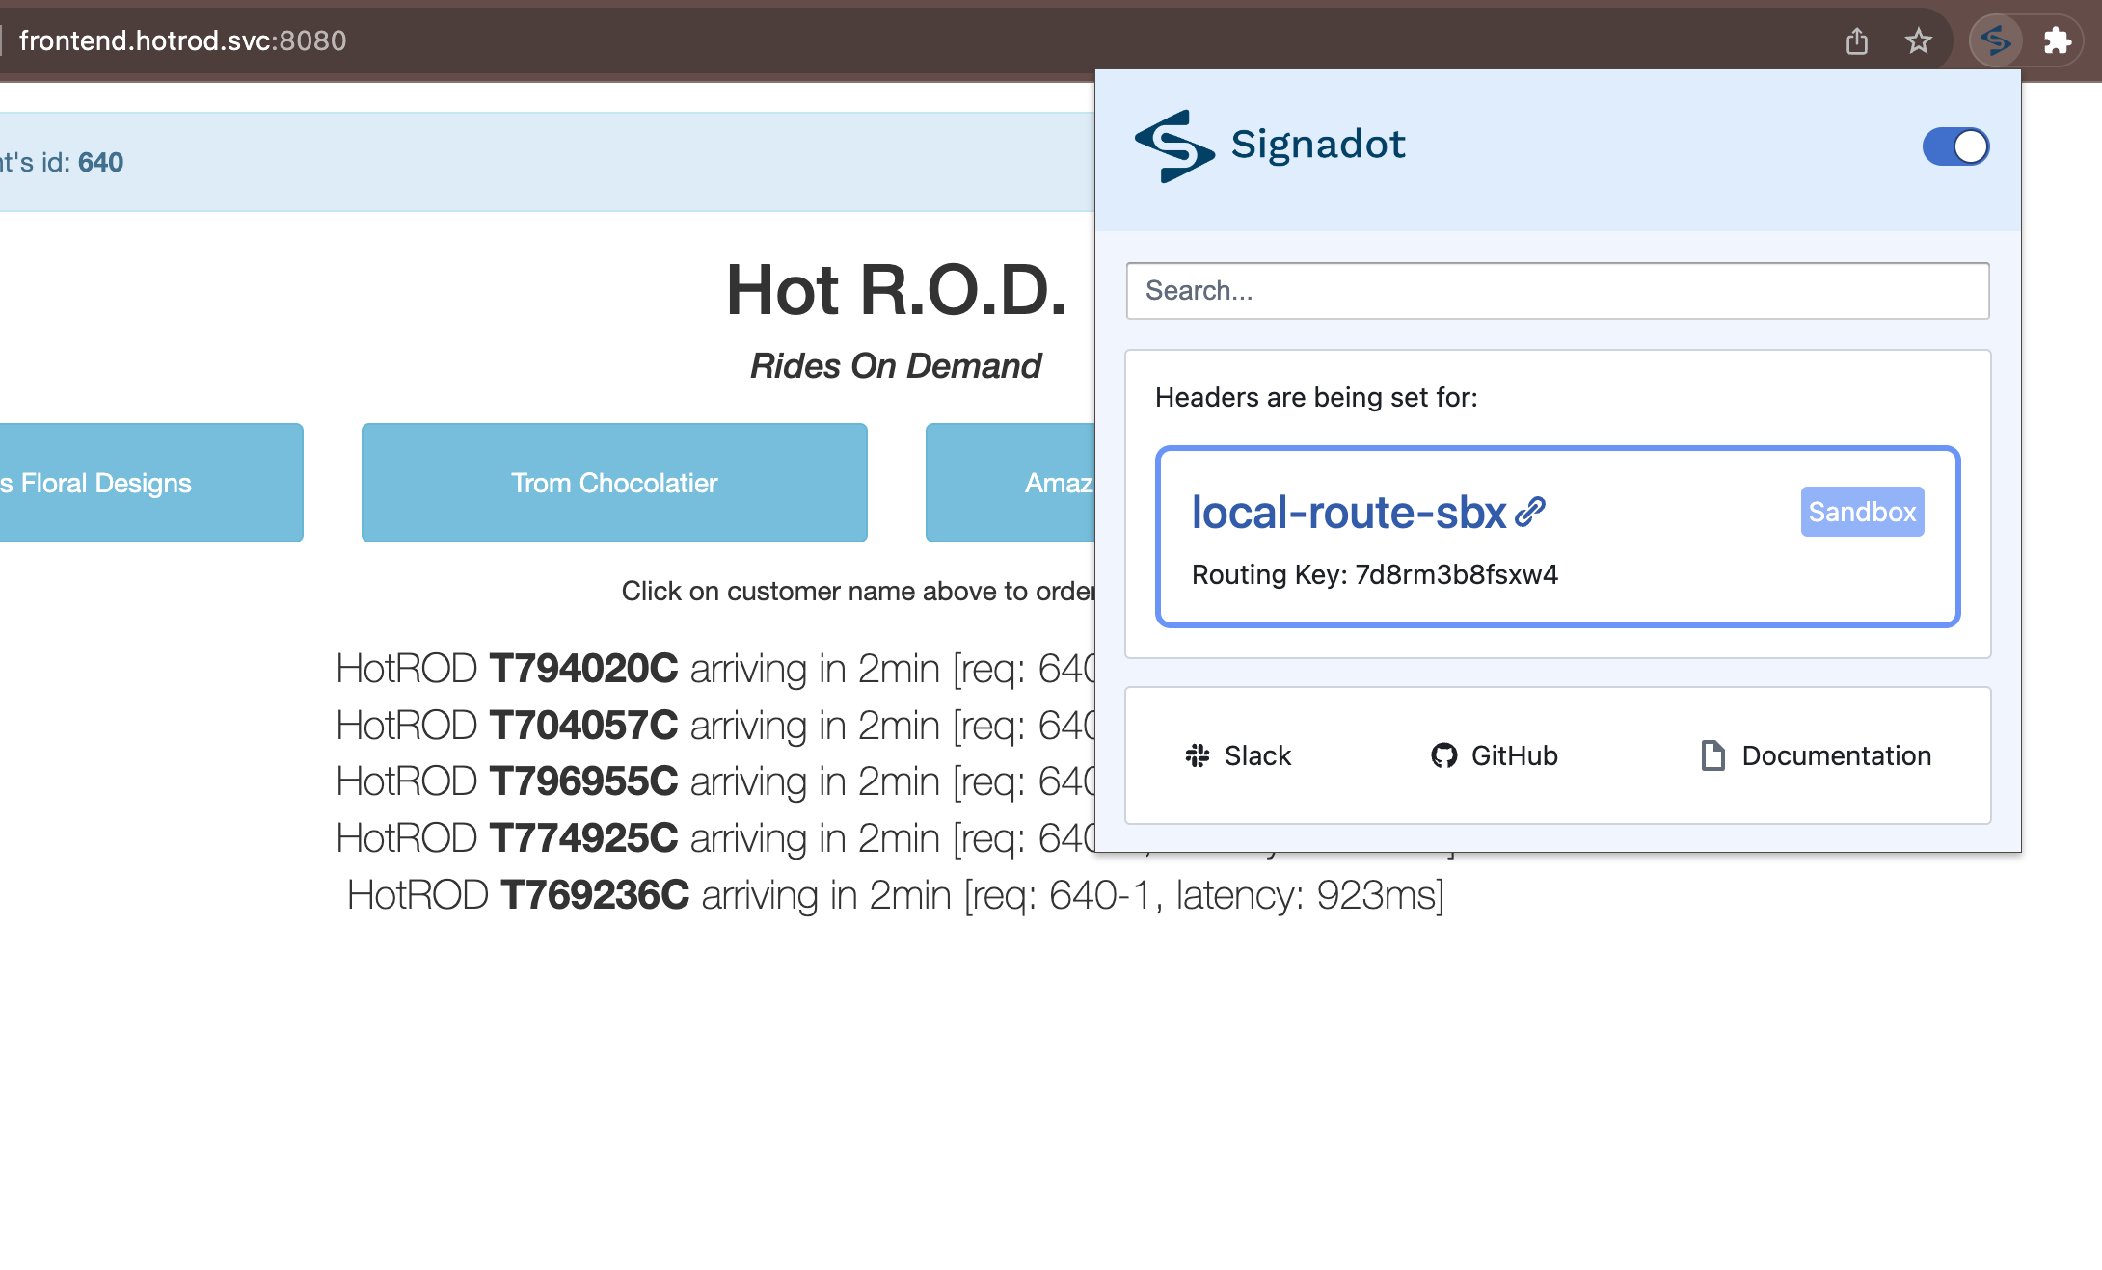This screenshot has height=1270, width=2102.
Task: Click the Sandbox badge label
Action: click(1862, 512)
